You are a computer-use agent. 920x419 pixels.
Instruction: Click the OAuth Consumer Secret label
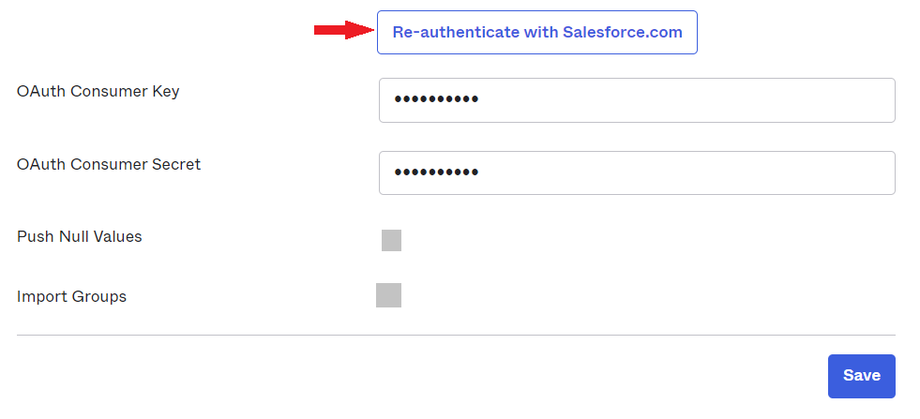pyautogui.click(x=109, y=164)
